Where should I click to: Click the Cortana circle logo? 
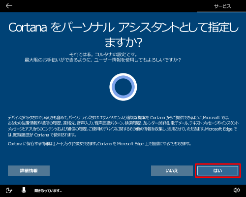click(x=123, y=87)
